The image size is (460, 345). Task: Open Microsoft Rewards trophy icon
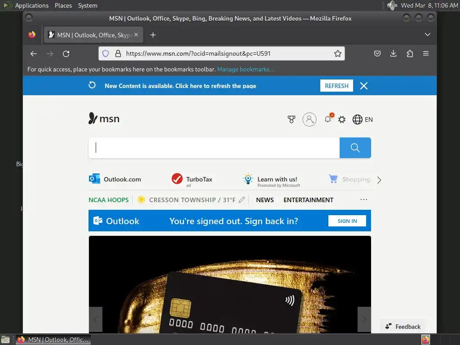tap(291, 119)
